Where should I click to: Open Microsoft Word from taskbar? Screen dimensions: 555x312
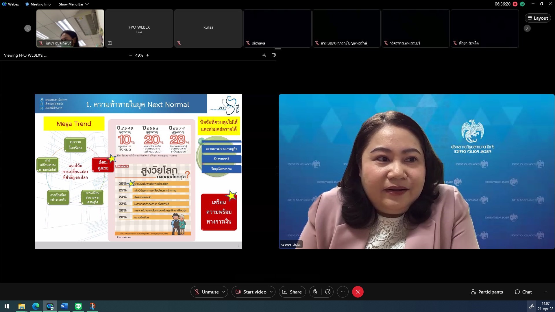(x=64, y=306)
